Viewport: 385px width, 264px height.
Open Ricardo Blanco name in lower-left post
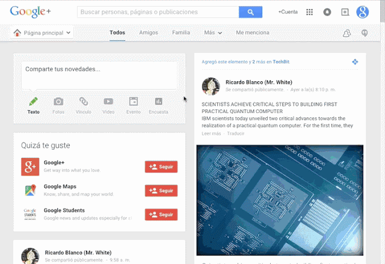click(x=78, y=253)
